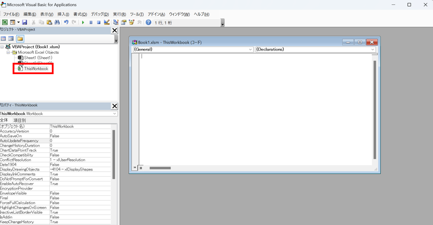
Task: Click the Insert UserForm toolbar icon
Action: point(13,22)
